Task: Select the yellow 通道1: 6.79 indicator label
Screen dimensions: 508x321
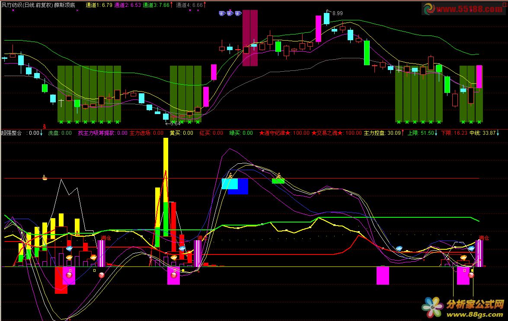Action: point(99,5)
